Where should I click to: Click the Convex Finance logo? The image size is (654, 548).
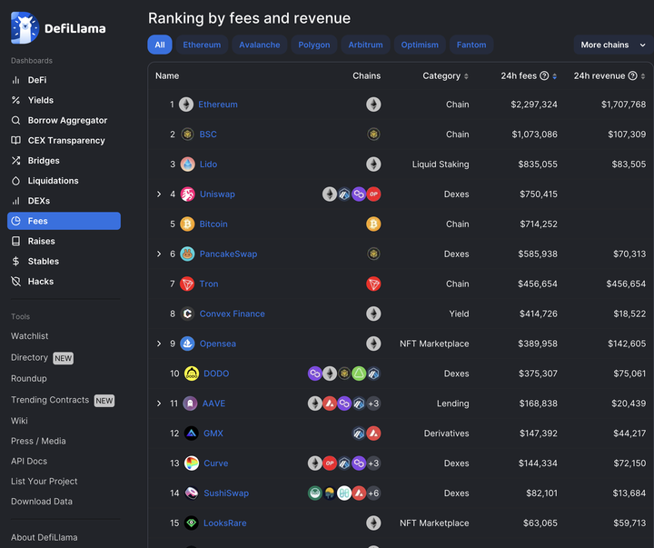[x=187, y=314]
